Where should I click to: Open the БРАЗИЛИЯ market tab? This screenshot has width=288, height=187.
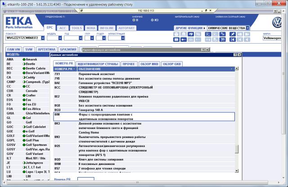(68, 49)
